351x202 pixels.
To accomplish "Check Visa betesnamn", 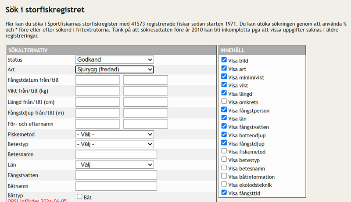I will [224, 167].
